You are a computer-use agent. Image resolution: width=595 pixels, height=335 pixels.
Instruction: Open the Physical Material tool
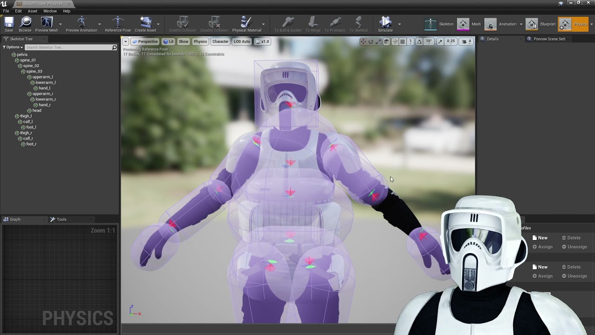point(246,24)
